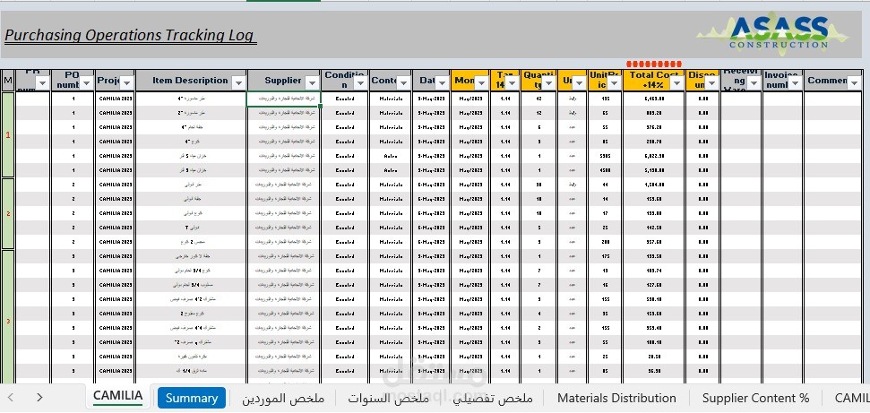Select the Purchasing Operations Tracking Log title
The width and height of the screenshot is (870, 413).
(x=130, y=36)
